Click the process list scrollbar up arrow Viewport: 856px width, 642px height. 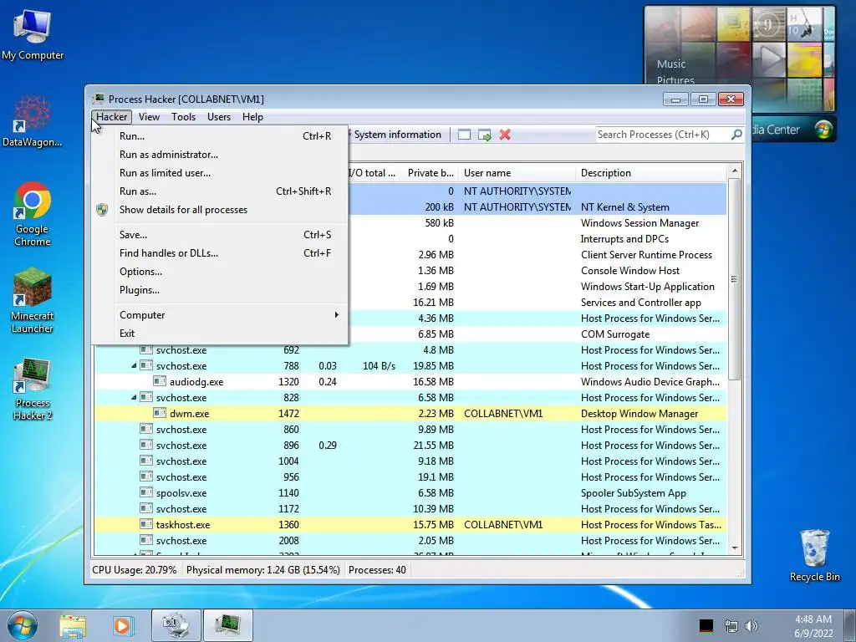coord(734,171)
